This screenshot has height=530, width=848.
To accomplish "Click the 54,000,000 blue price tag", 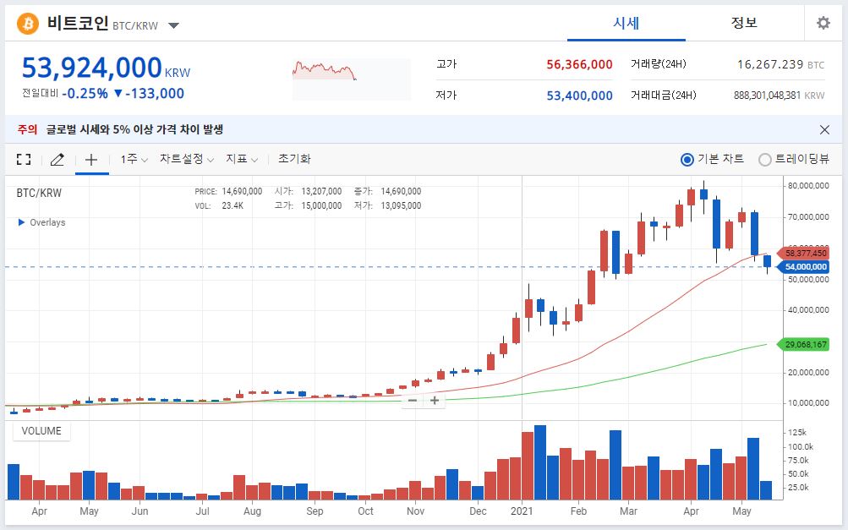I will tap(804, 266).
